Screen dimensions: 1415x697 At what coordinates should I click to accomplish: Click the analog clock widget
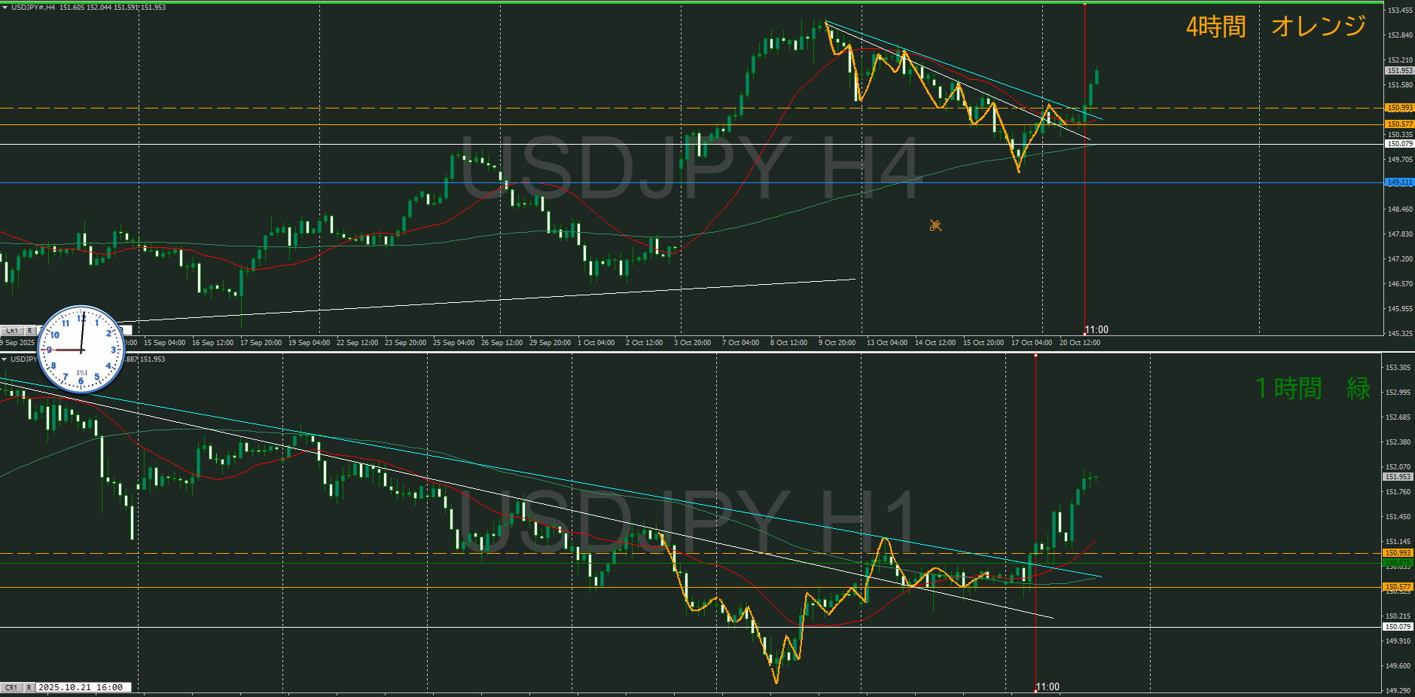pyautogui.click(x=81, y=350)
